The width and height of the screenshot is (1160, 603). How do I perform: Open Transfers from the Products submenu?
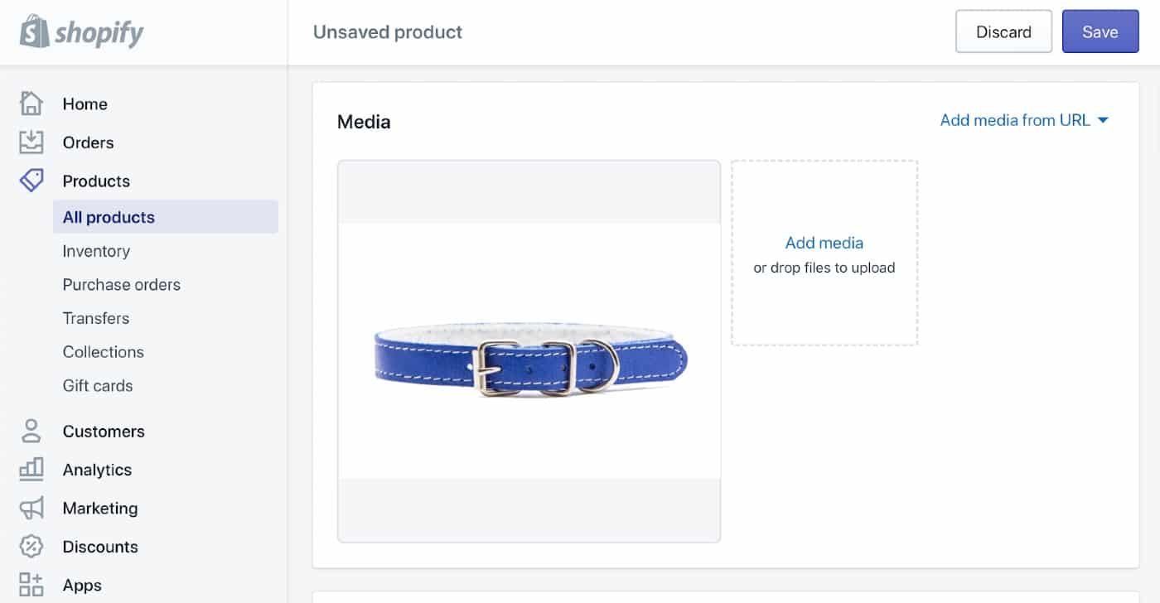96,318
